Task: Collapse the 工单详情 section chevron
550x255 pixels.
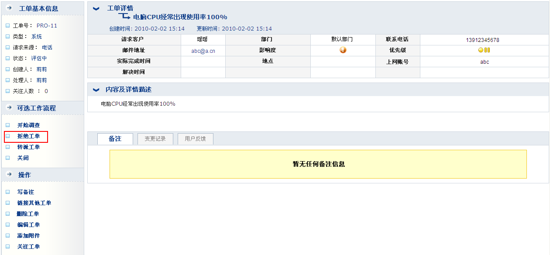Action: 96,8
